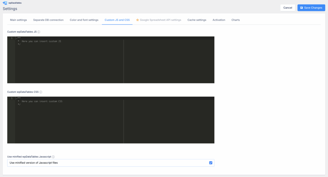Click the 'Use minified wpDataTables Javascript' label

(29, 157)
